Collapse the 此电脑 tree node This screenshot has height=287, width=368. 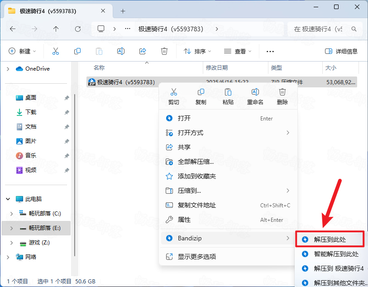[8, 199]
